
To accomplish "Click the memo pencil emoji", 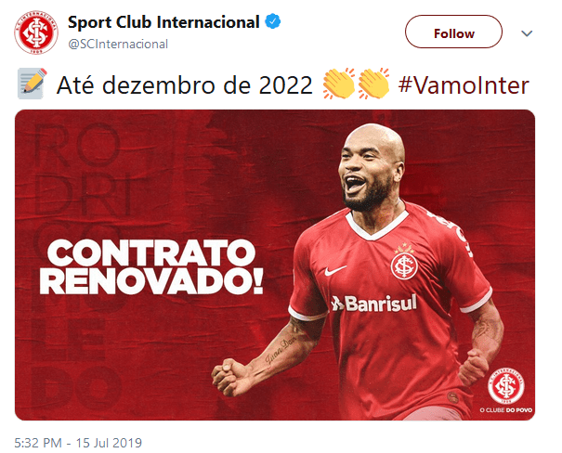I will tap(32, 84).
